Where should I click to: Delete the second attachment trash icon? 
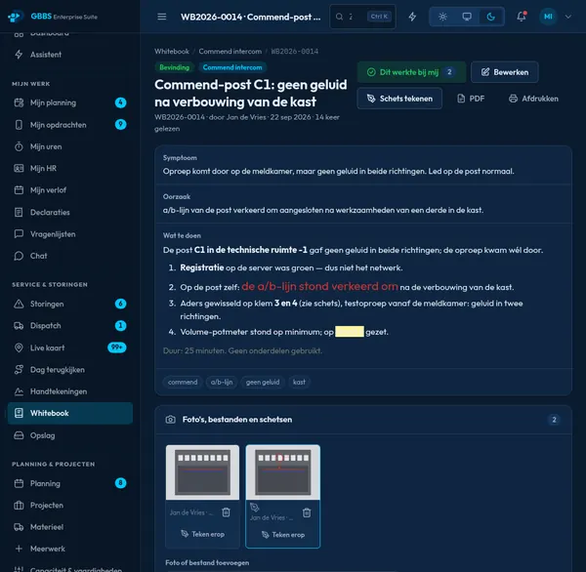pyautogui.click(x=307, y=513)
